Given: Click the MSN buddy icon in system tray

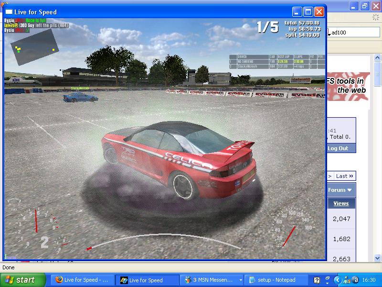Looking at the screenshot, I should coord(346,280).
